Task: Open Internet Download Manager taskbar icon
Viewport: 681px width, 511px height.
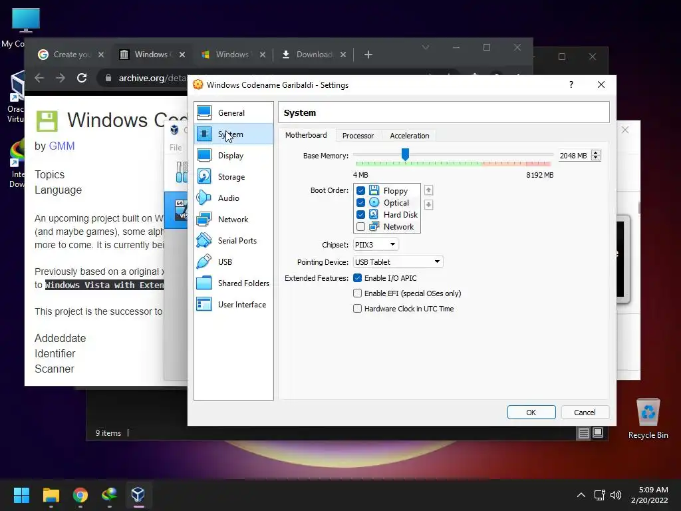Action: [x=110, y=495]
